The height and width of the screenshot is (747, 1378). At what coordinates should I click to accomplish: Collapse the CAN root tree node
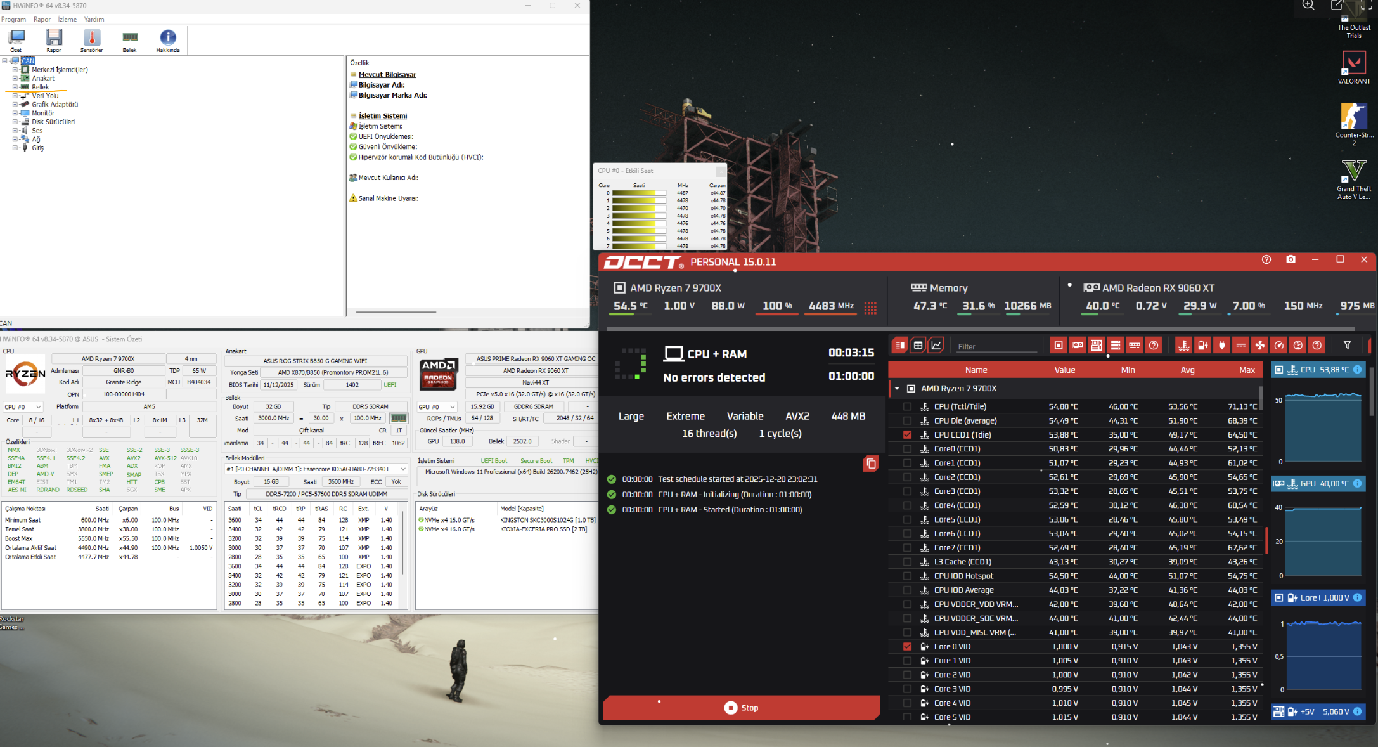pos(5,61)
